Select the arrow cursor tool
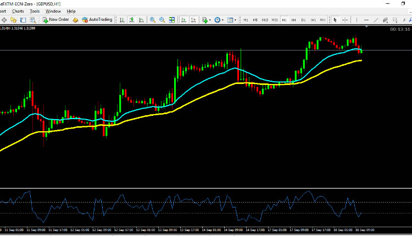The width and height of the screenshot is (412, 236). coord(335,20)
